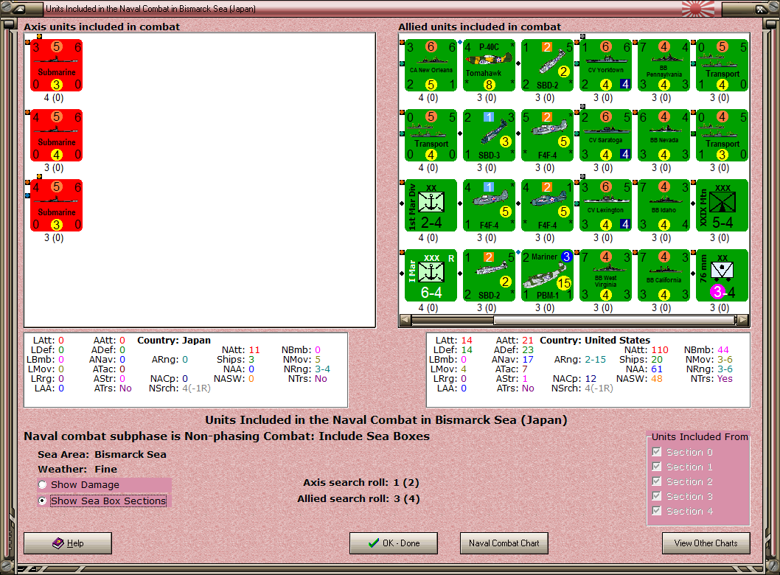Select the top Japanese Submarine counter
The height and width of the screenshot is (575, 780).
[56, 66]
